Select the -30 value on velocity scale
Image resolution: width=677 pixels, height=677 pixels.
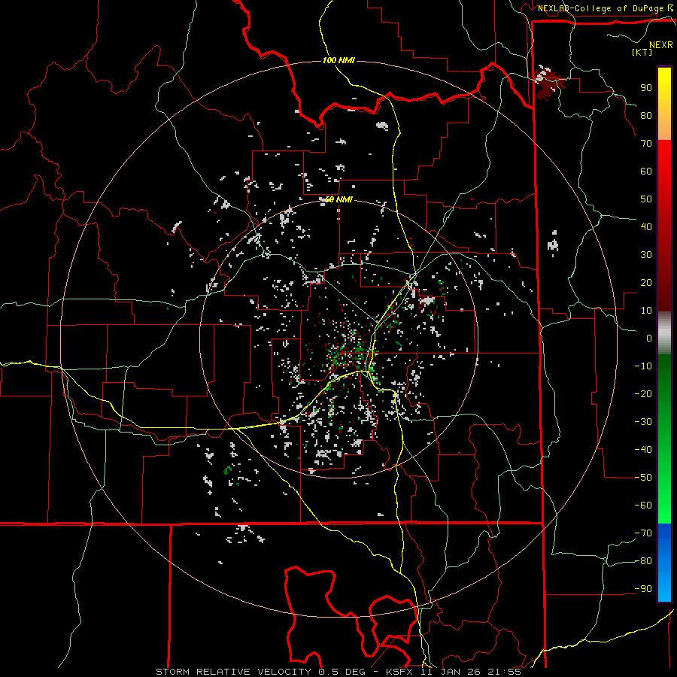coord(643,422)
